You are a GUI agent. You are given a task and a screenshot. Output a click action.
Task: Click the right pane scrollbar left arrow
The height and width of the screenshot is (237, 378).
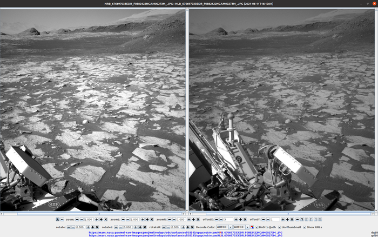[191, 214]
